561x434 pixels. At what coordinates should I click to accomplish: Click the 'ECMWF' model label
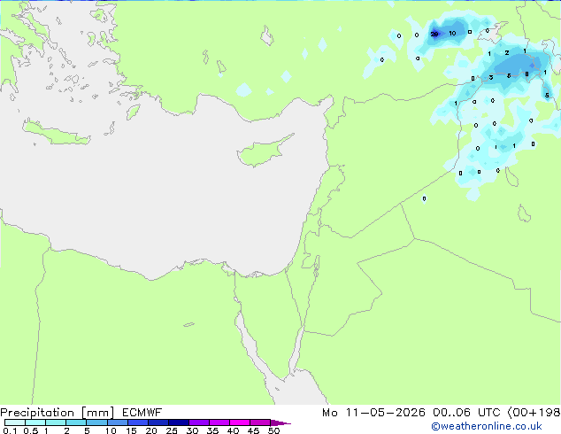click(142, 413)
